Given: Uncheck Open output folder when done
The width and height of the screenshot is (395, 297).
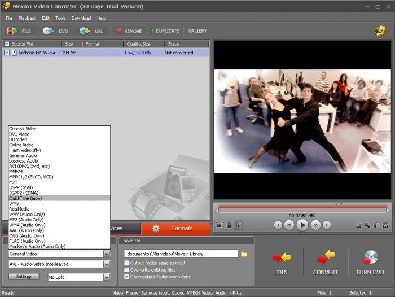Looking at the screenshot, I should [126, 277].
